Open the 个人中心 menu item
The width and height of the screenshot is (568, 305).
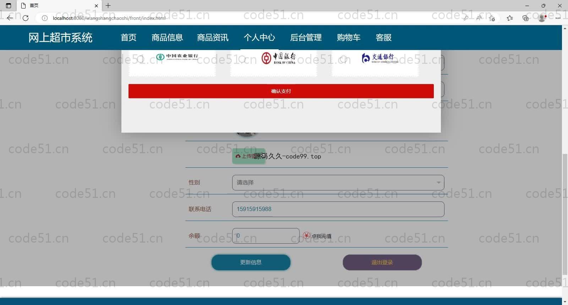(260, 38)
